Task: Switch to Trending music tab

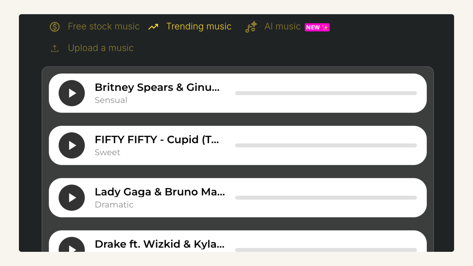Action: point(199,27)
